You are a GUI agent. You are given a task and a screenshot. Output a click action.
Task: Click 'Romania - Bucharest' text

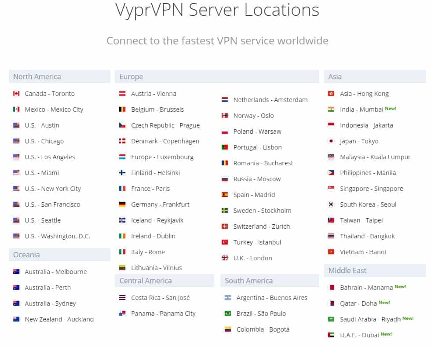(263, 163)
